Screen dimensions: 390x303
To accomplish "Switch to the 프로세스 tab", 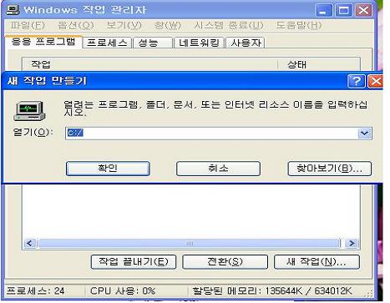I will (x=107, y=43).
